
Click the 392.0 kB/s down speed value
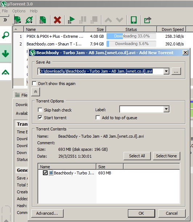[174, 44]
